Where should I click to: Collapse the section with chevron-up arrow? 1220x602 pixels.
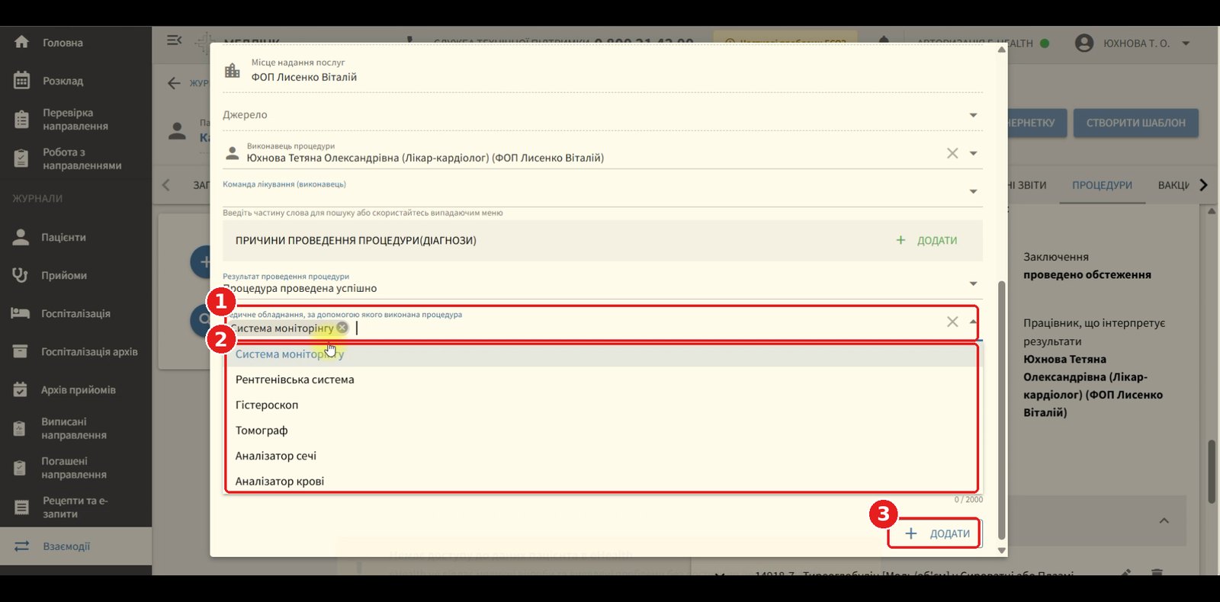(x=1164, y=520)
